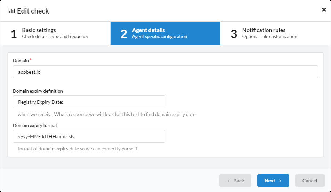Edit the Domain expiry format field
The height and width of the screenshot is (192, 331).
(89, 136)
